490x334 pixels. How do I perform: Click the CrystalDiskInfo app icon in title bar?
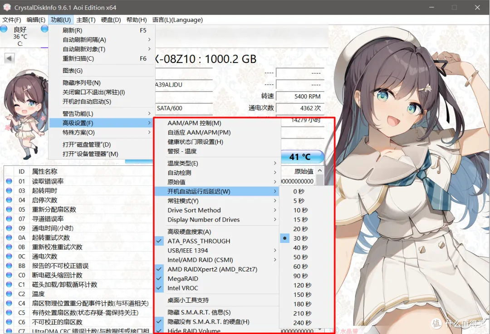tap(6, 7)
